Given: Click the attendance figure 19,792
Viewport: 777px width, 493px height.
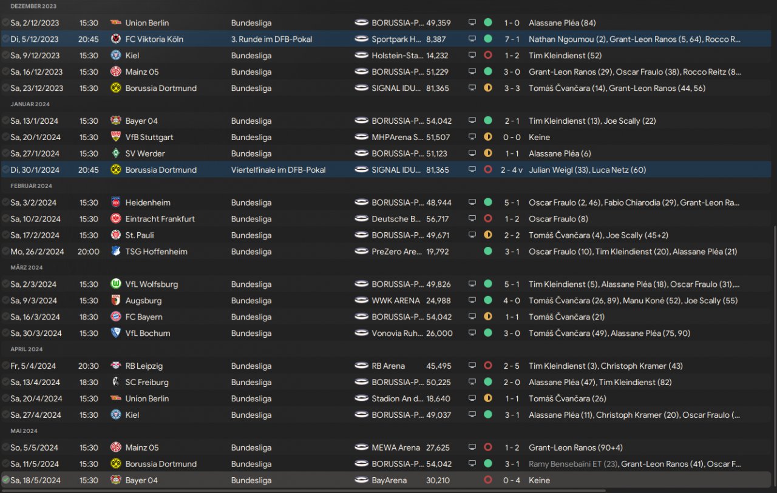Looking at the screenshot, I should tap(438, 252).
